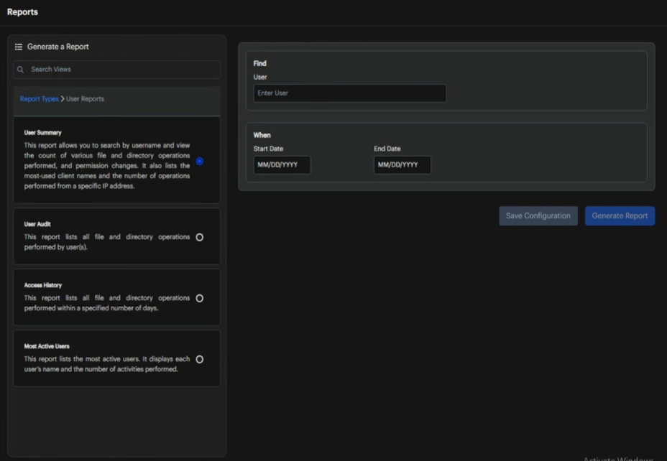
Task: Select the Access History radio button
Action: point(200,298)
